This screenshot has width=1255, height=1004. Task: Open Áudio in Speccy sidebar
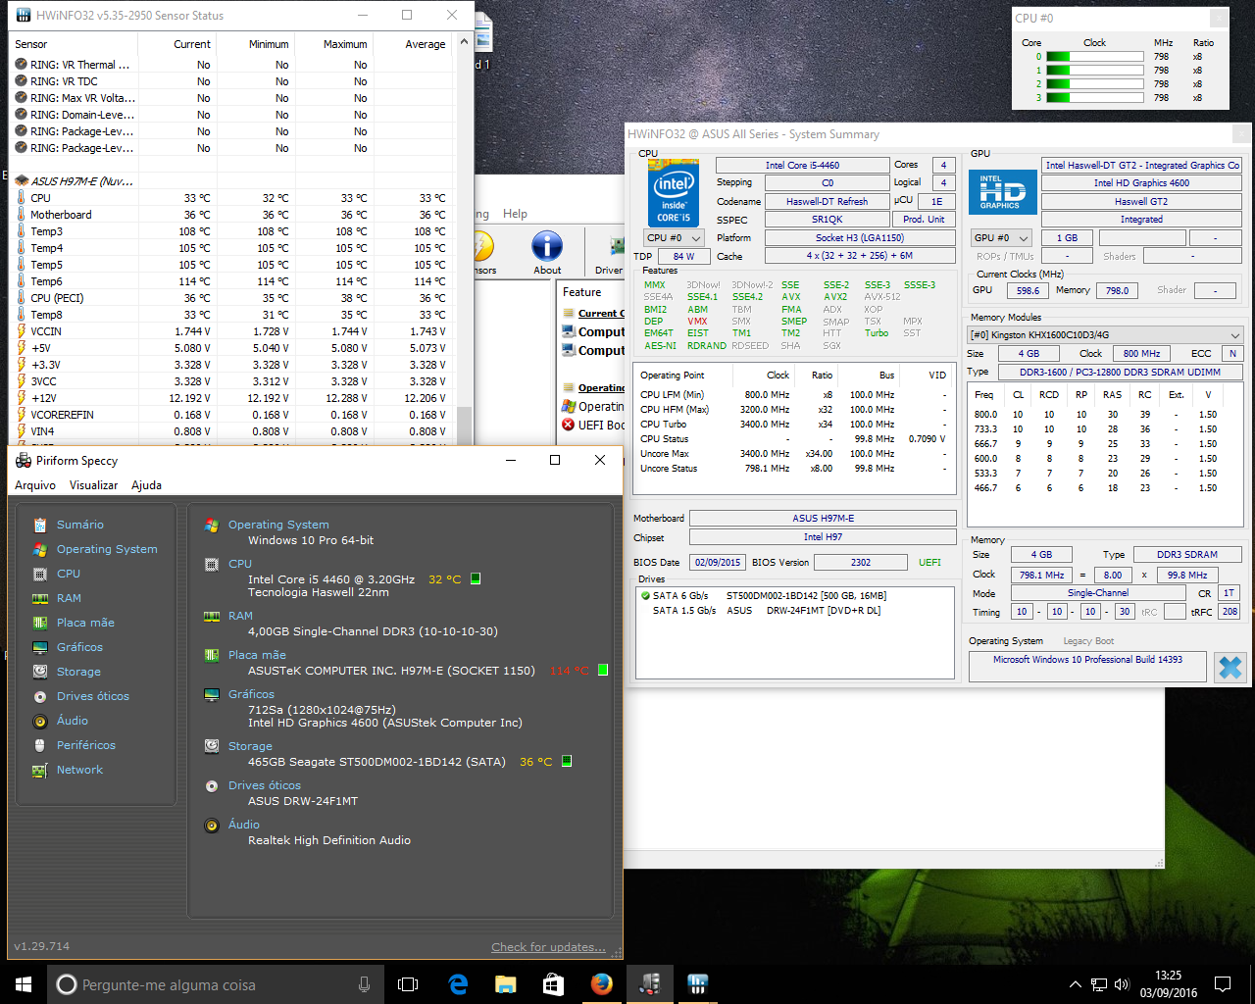73,721
